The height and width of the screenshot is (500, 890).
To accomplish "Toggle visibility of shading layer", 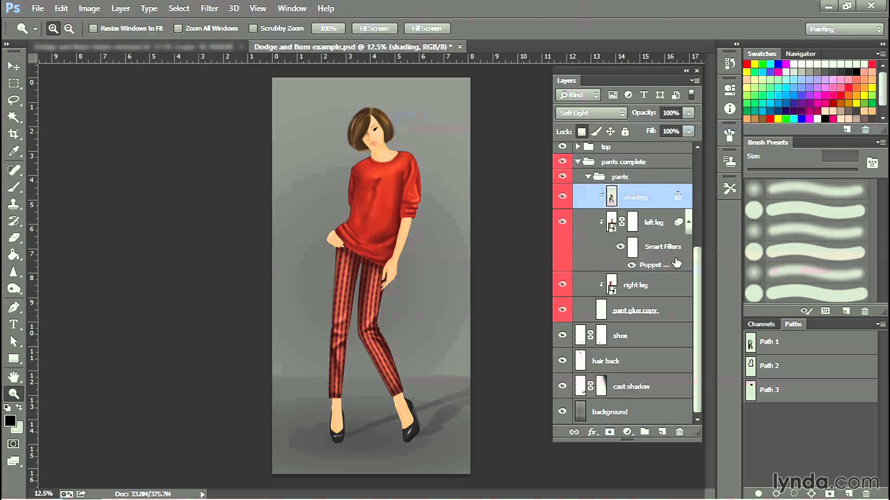I will (562, 196).
